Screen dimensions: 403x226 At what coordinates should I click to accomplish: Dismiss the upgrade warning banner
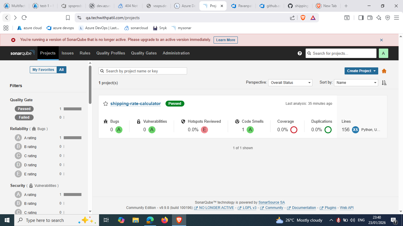pyautogui.click(x=381, y=40)
